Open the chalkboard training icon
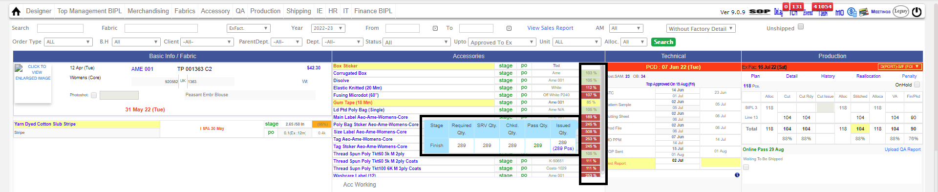 click(864, 12)
